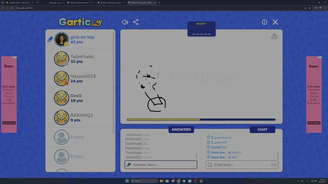Mute audio on The best ChatBot tab
This screenshot has width=328, height=184.
pos(90,3)
